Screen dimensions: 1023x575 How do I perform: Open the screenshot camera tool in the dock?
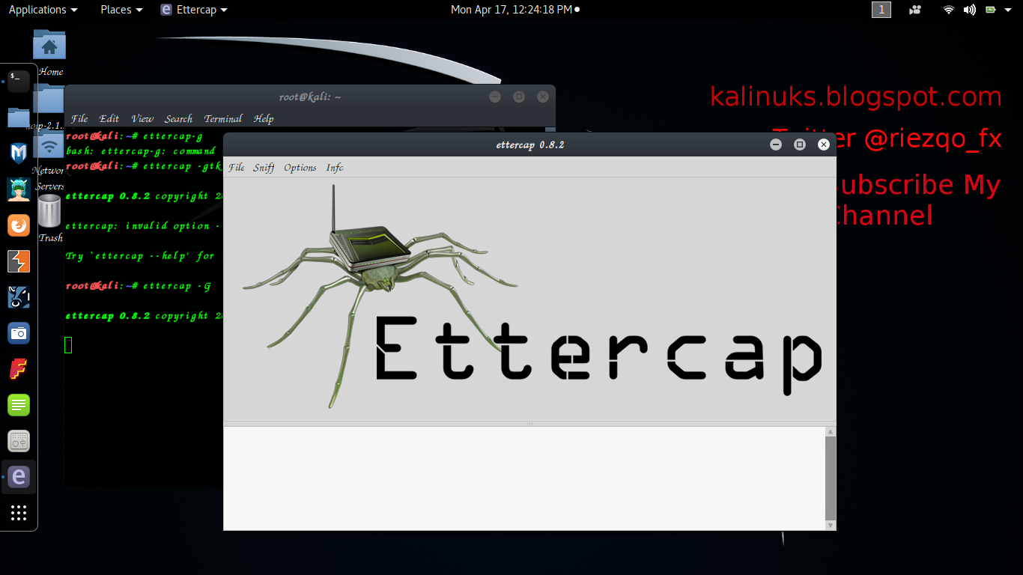click(x=18, y=333)
